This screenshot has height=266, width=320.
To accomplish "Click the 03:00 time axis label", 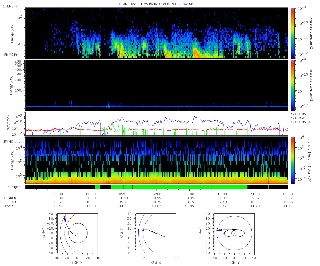I will pyautogui.click(x=58, y=194).
